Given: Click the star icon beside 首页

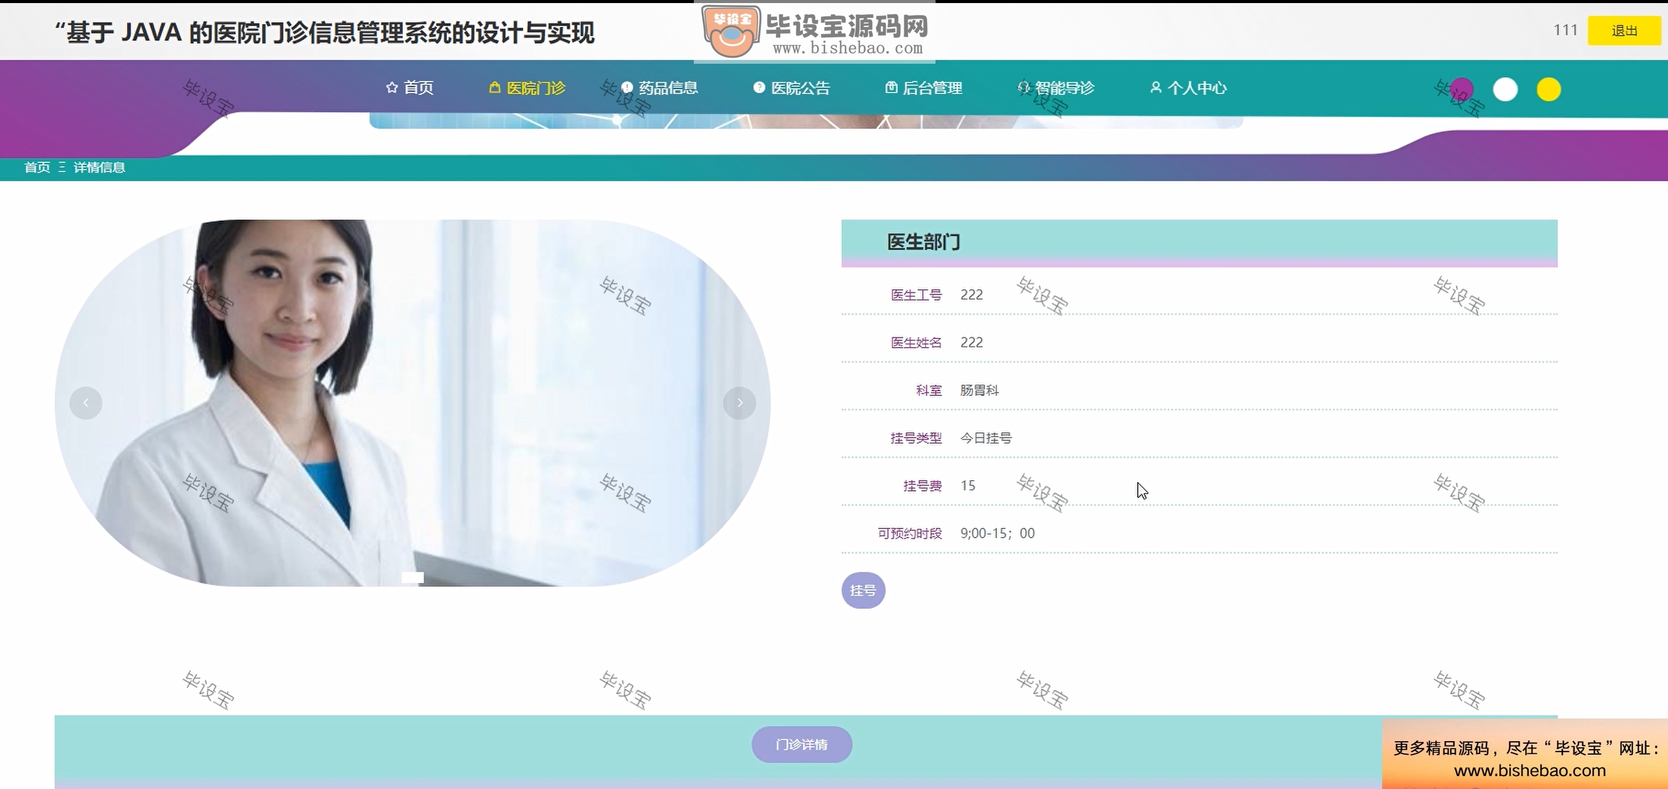Looking at the screenshot, I should point(392,88).
